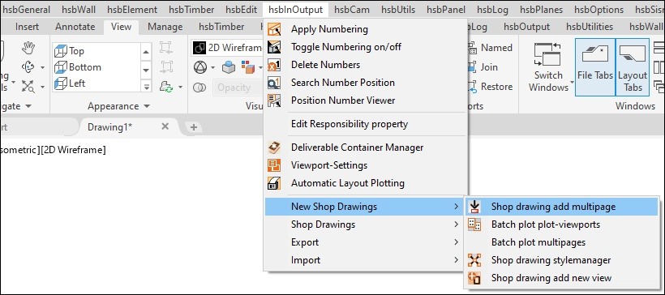Switch to the Annotate ribbon tab
This screenshot has width=665, height=295.
(x=75, y=27)
